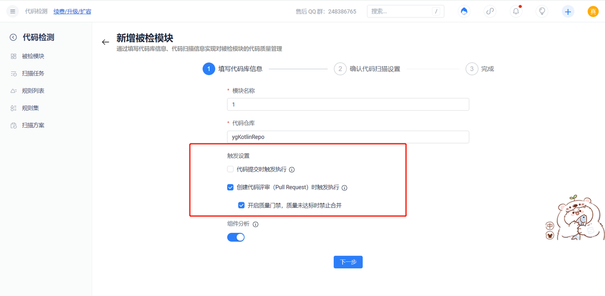Click the 扫描任务 icon in the sidebar
605x296 pixels.
[14, 74]
